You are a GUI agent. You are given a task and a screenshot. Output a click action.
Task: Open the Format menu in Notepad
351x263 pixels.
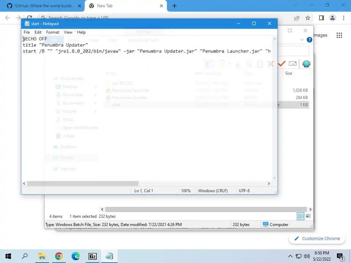pos(52,32)
